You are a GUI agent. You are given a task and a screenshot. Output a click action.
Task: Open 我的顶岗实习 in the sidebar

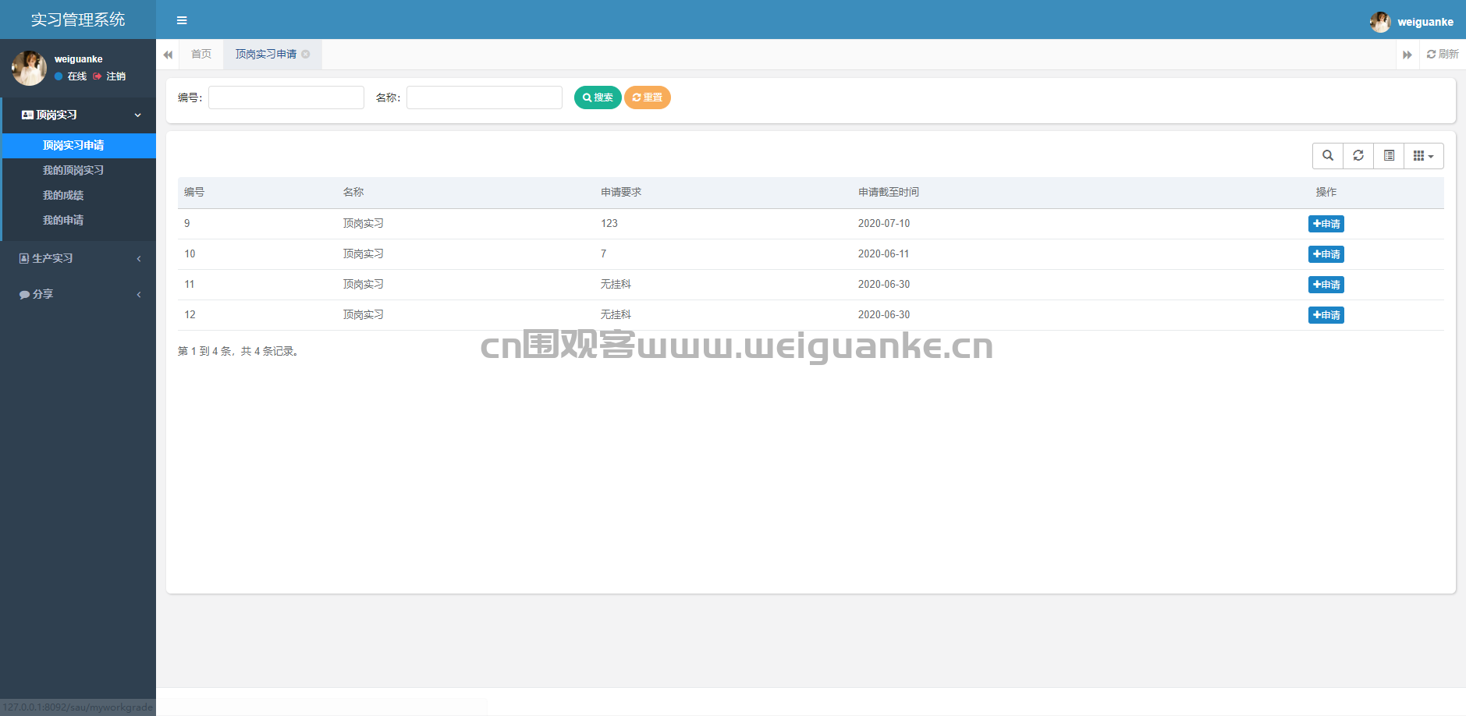point(80,170)
